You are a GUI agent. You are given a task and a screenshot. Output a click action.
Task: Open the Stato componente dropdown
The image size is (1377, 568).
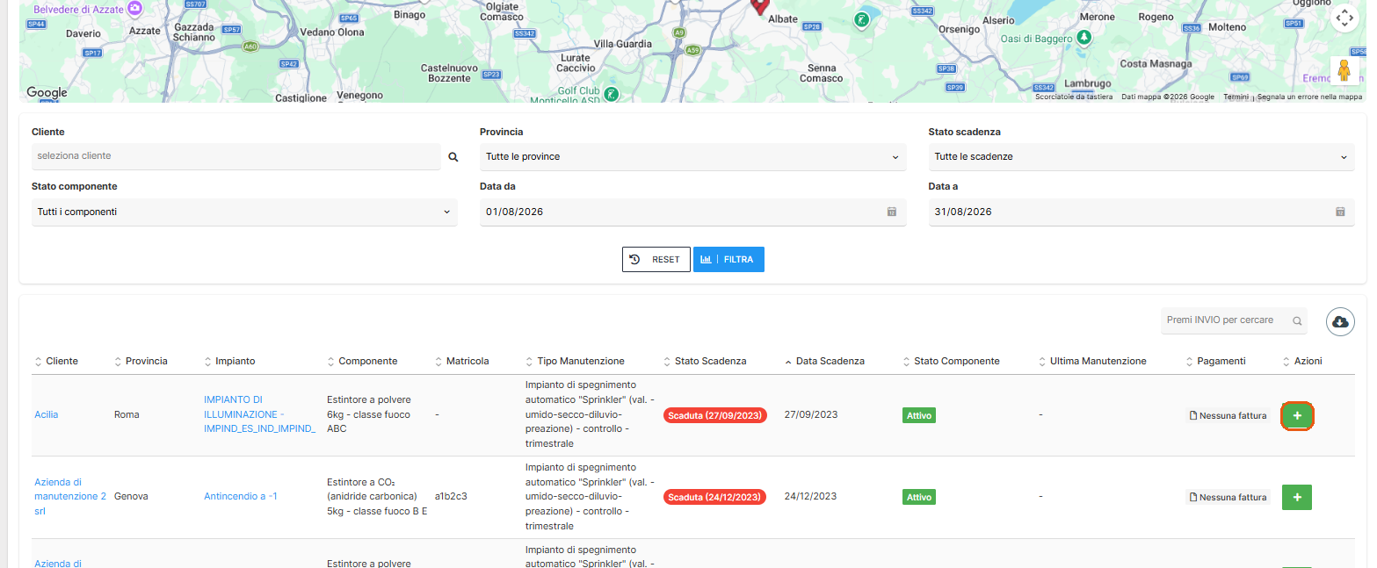tap(244, 212)
